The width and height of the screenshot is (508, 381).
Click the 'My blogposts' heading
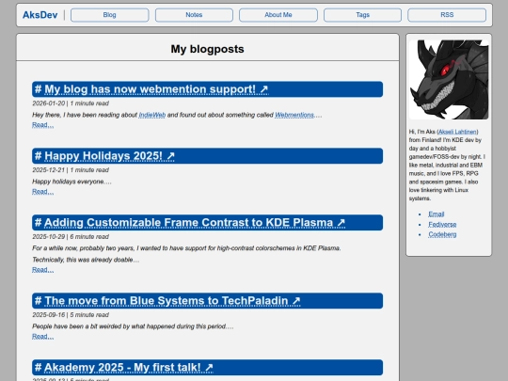pyautogui.click(x=207, y=49)
